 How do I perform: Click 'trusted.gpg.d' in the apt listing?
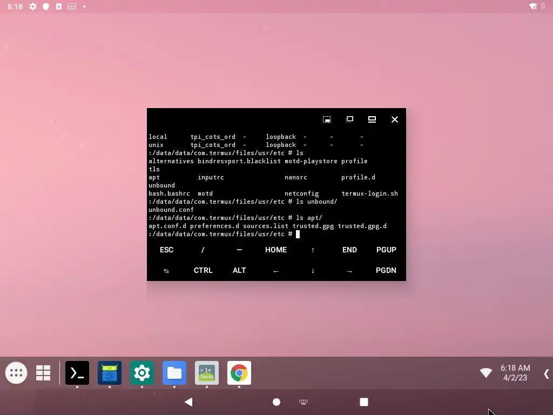point(362,226)
